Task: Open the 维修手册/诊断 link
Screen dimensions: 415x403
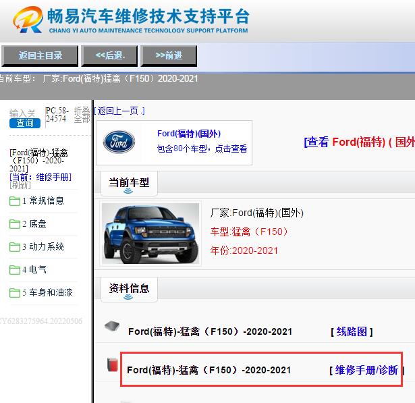Action: coord(367,370)
